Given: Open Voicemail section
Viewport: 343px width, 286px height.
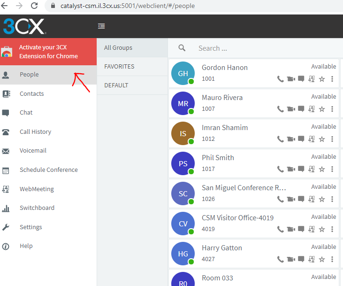Looking at the screenshot, I should (48, 151).
